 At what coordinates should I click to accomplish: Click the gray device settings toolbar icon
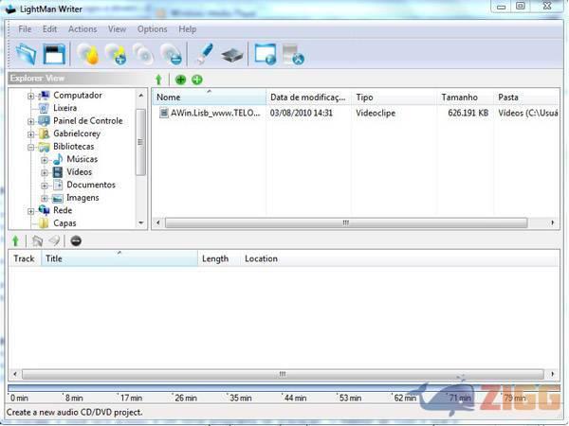click(x=293, y=54)
